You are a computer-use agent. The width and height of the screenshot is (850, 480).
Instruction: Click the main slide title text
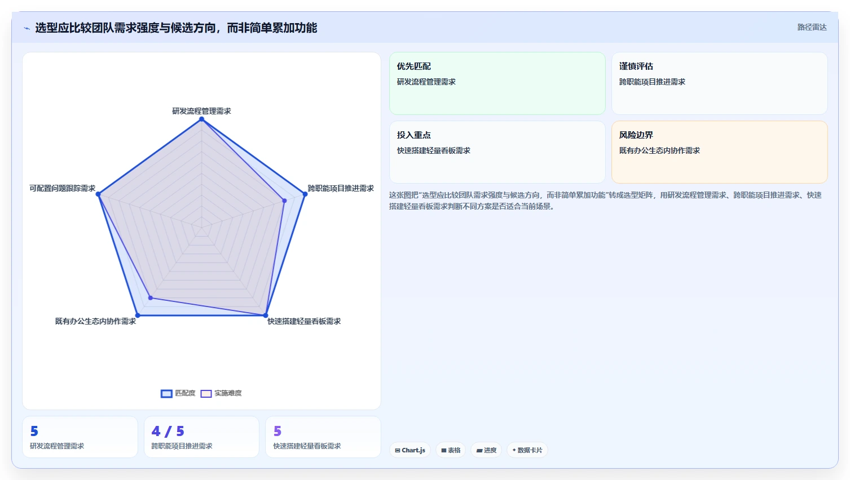click(x=176, y=28)
